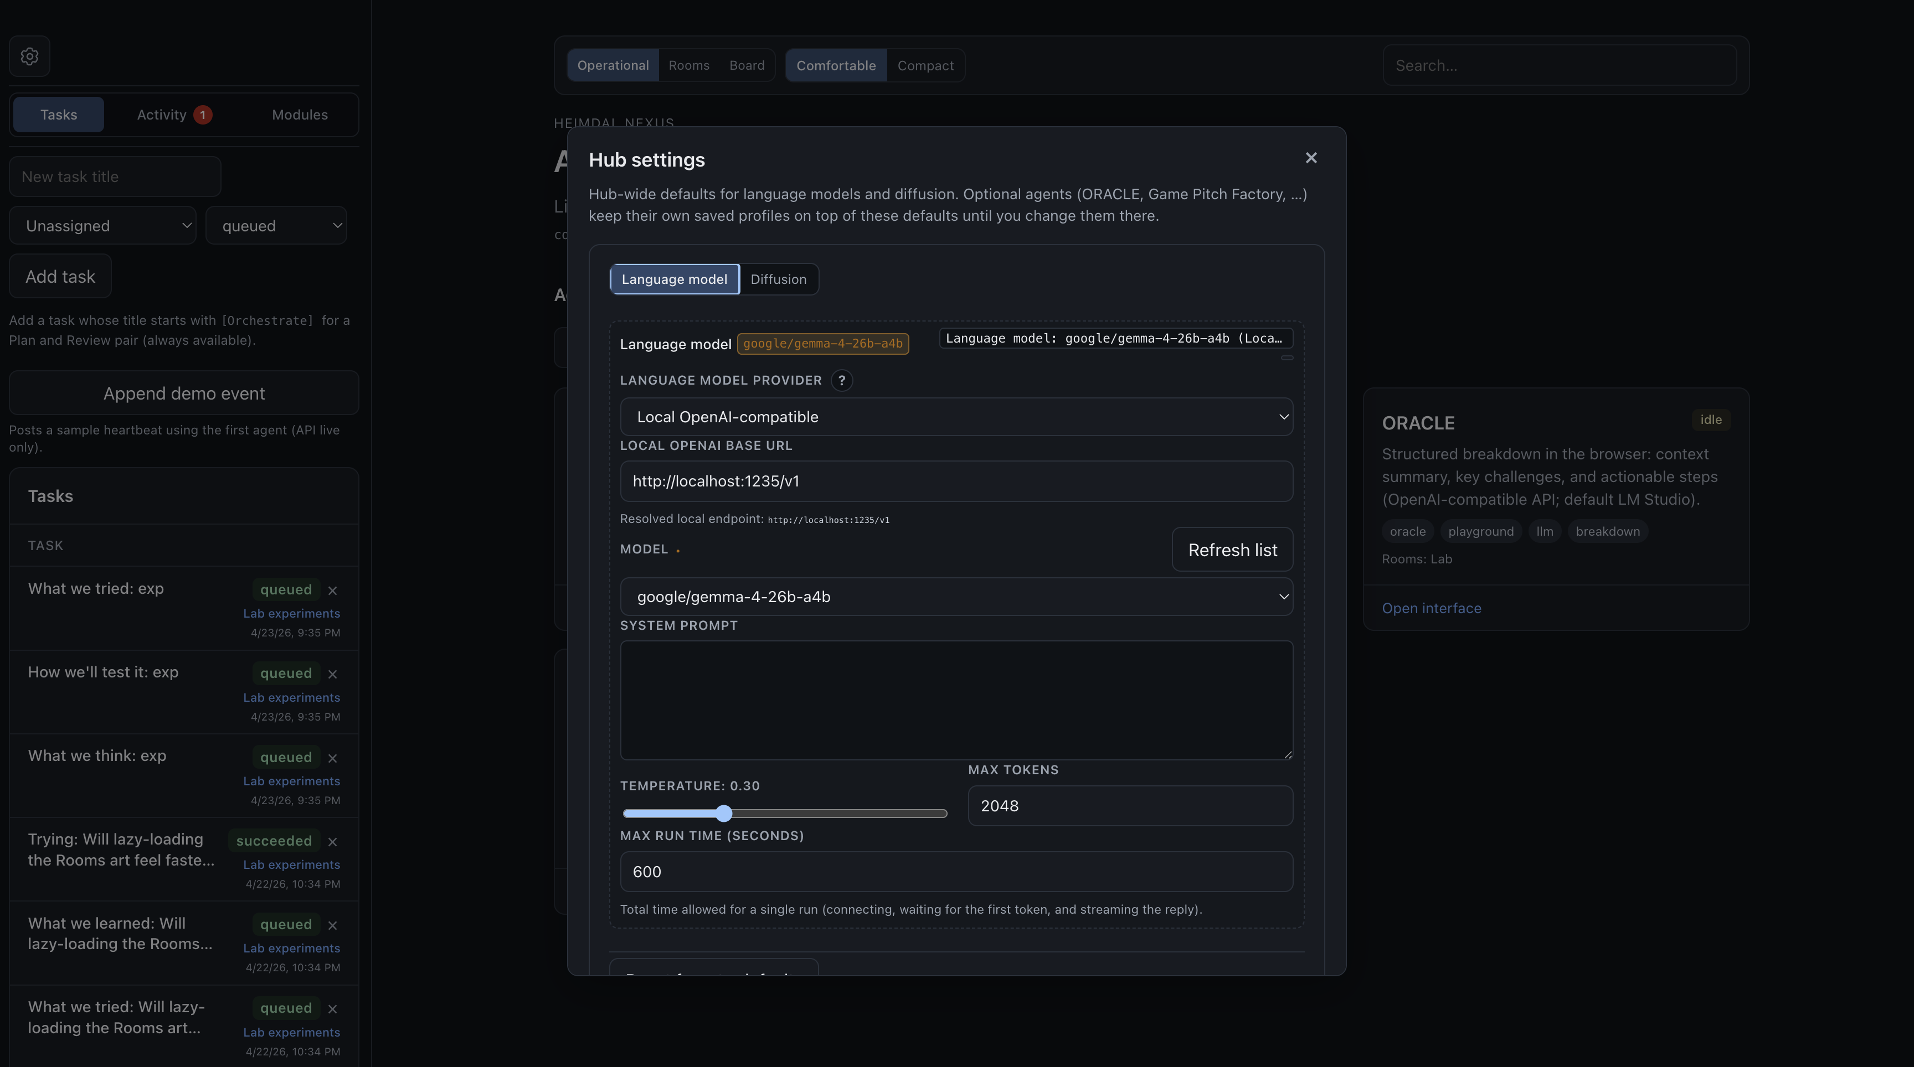This screenshot has width=1914, height=1067.
Task: Click queued badge of 'What we tried: exp'
Action: click(x=285, y=589)
